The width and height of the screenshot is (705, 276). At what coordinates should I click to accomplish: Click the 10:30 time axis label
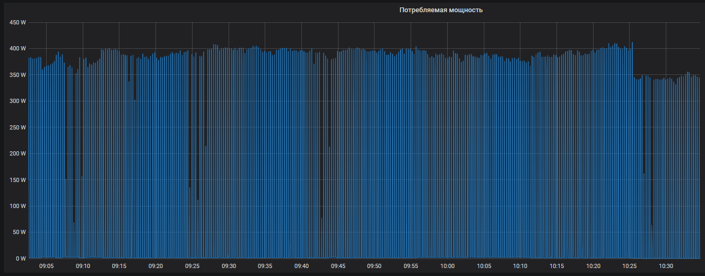[x=666, y=266]
